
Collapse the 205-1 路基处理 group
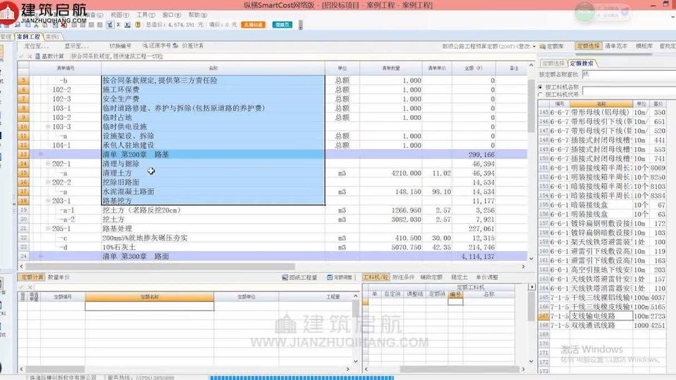coord(48,228)
